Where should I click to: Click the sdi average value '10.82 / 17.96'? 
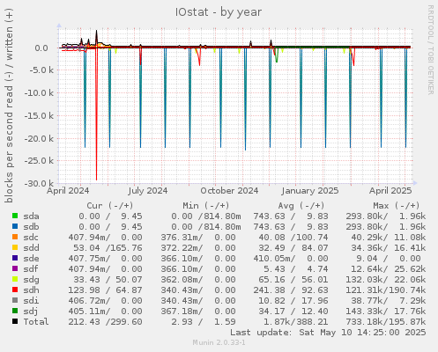coord(293,301)
